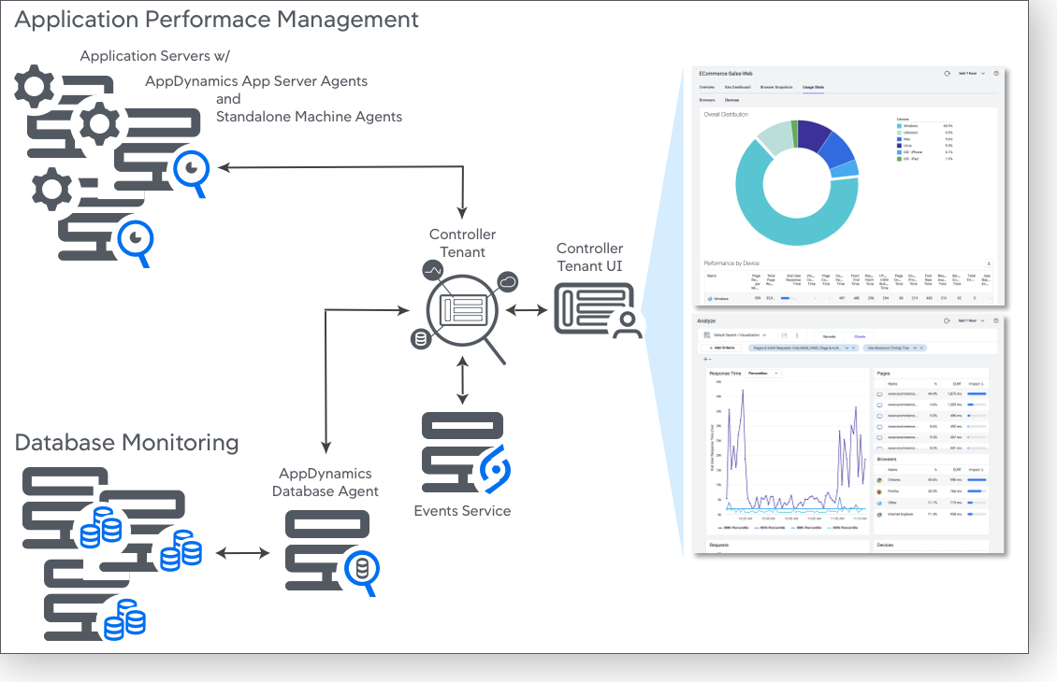The image size is (1057, 682).
Task: Sort Browsers table by Impact column
Action: 976,469
